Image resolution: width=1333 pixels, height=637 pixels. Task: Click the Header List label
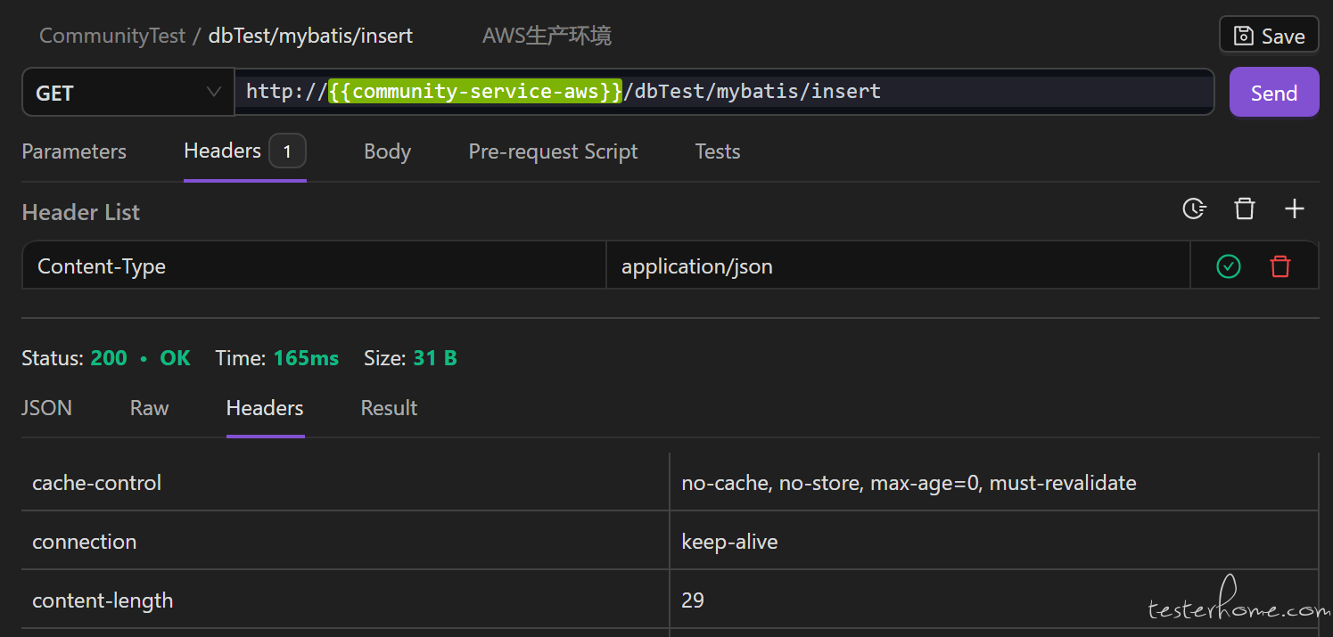[81, 212]
